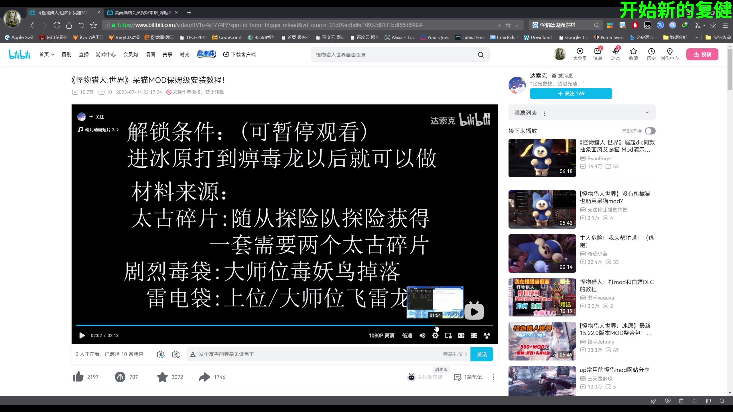Follow uploader via 关注 overlay in player
Screen dimensions: 733x412
tap(96, 117)
